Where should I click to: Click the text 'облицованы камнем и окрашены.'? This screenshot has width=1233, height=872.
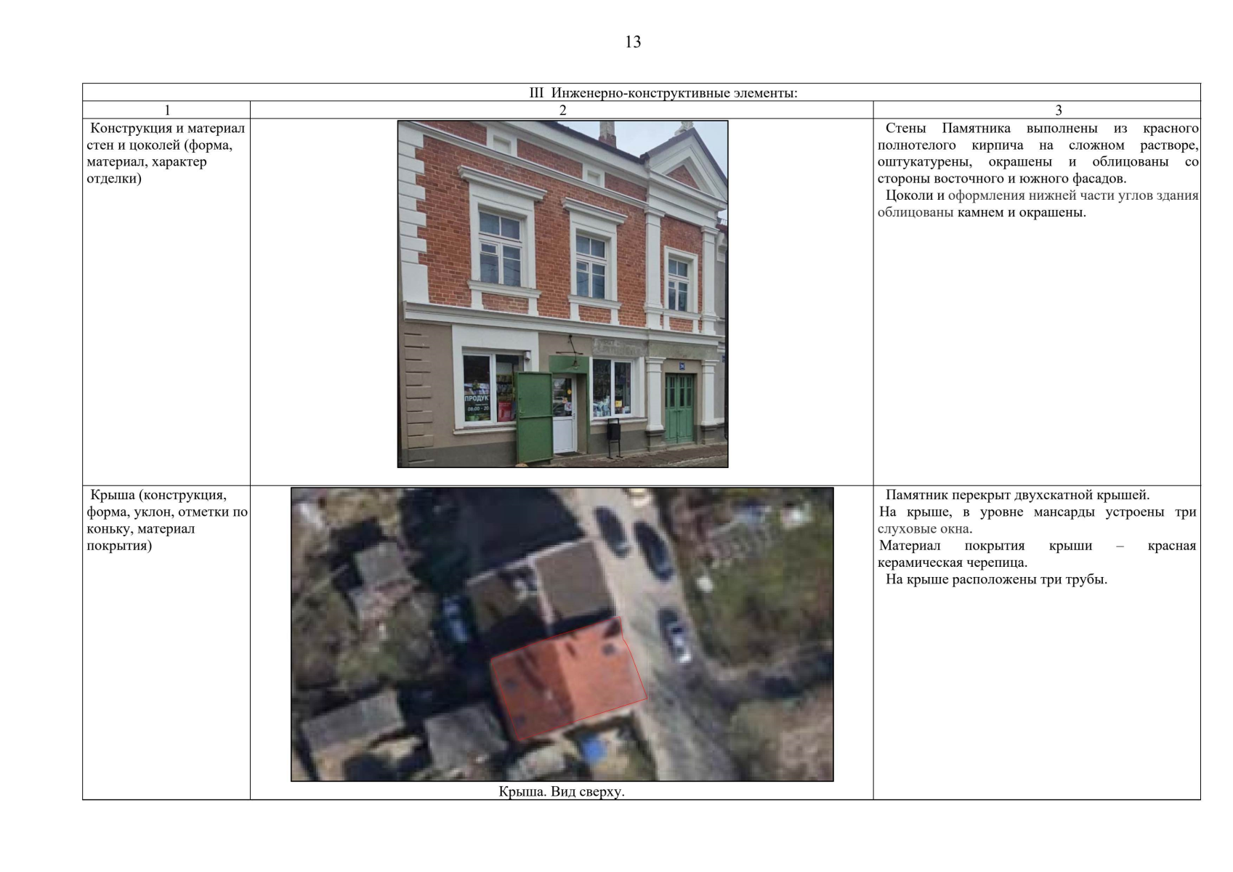coord(982,212)
